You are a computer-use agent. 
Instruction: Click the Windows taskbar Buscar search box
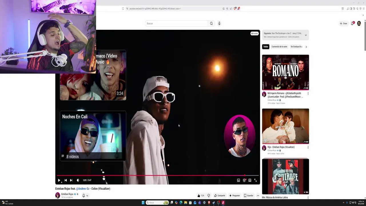pyautogui.click(x=158, y=203)
